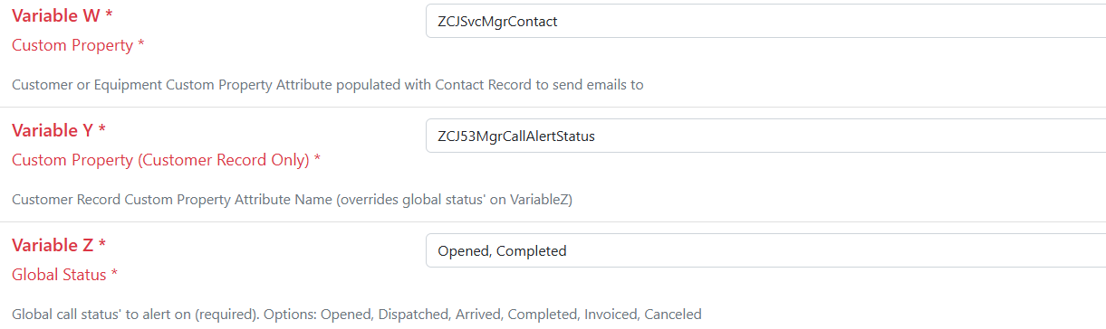Click the ZCJSvcMgrContact input field
Viewport: 1106px width, 329px height.
pos(766,21)
